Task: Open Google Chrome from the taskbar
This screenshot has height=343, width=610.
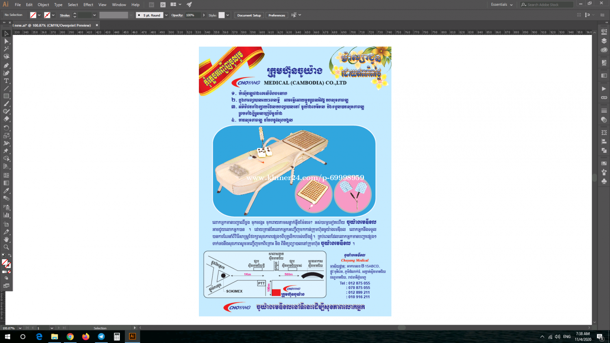Action: [x=70, y=336]
